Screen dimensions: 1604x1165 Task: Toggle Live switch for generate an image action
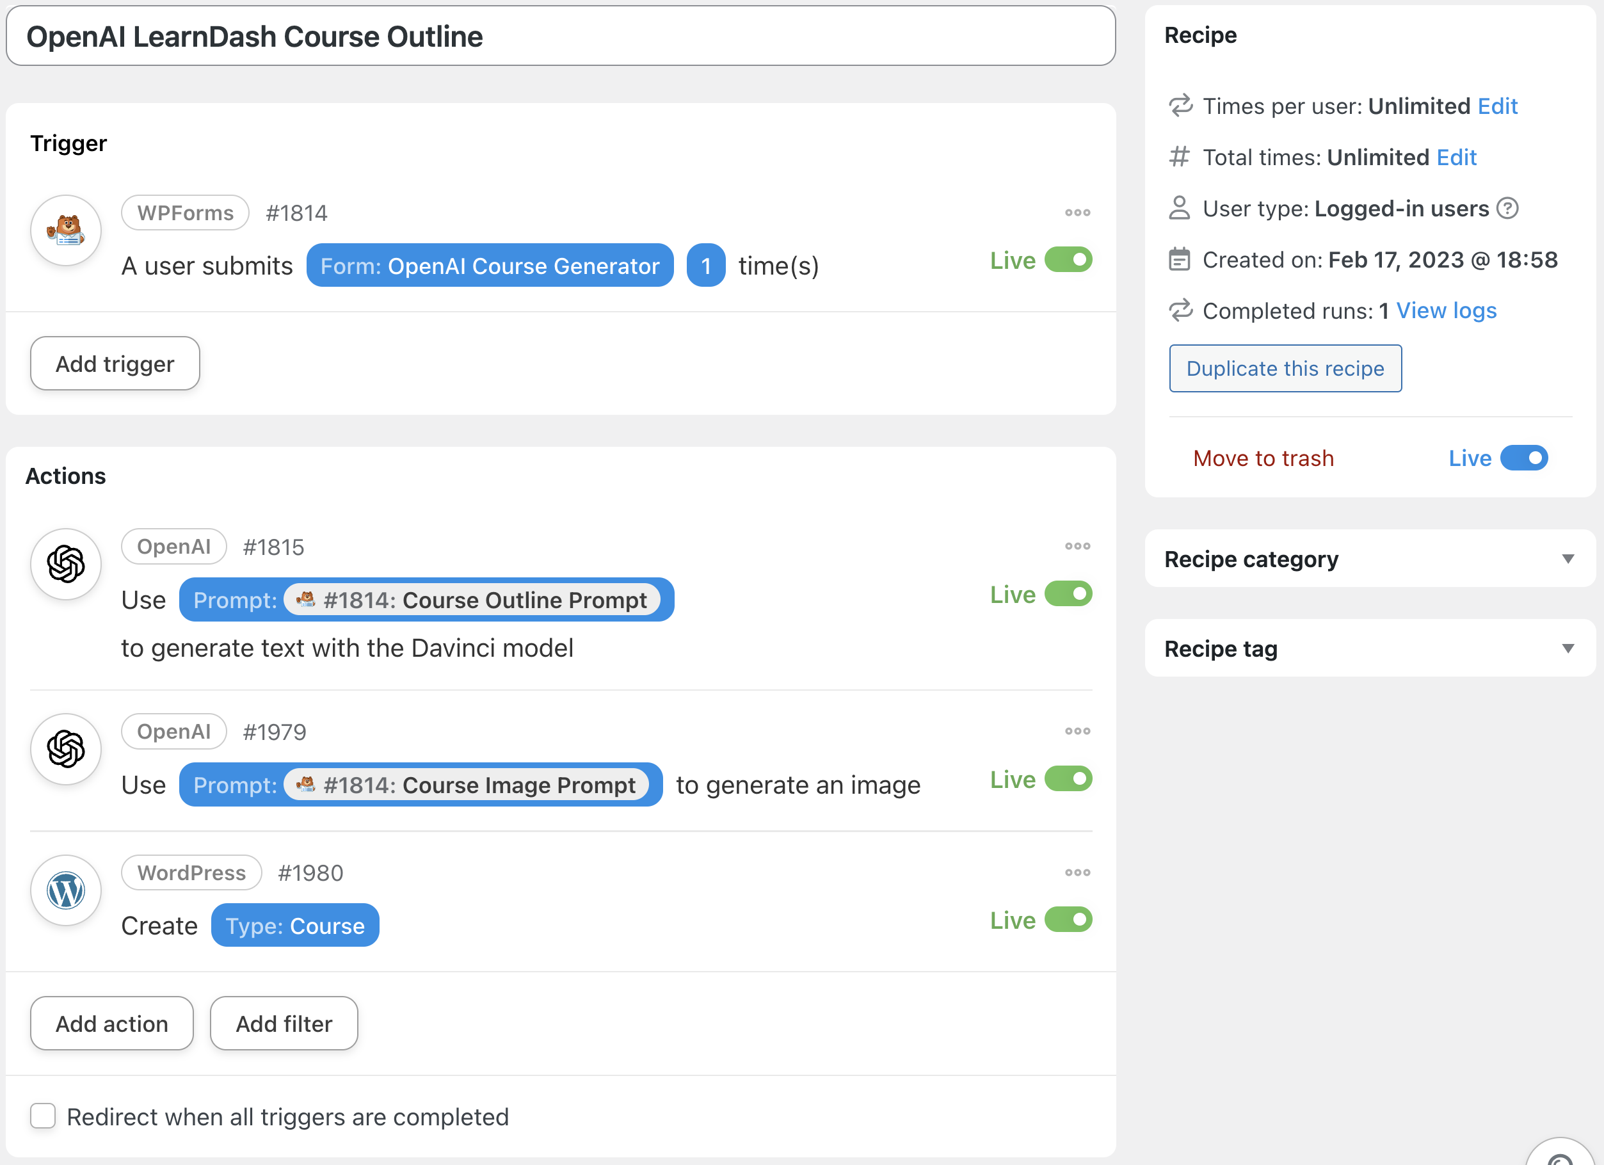tap(1068, 779)
